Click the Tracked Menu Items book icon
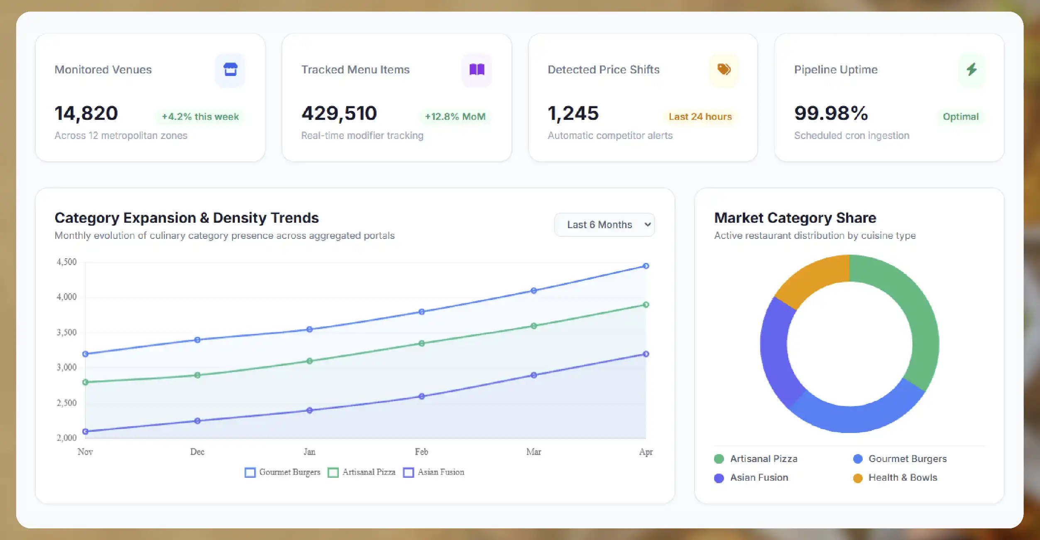The height and width of the screenshot is (540, 1040). pos(477,70)
